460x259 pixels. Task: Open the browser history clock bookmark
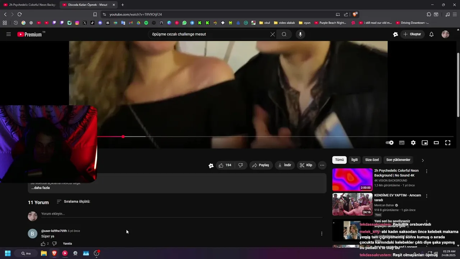[x=16, y=23]
